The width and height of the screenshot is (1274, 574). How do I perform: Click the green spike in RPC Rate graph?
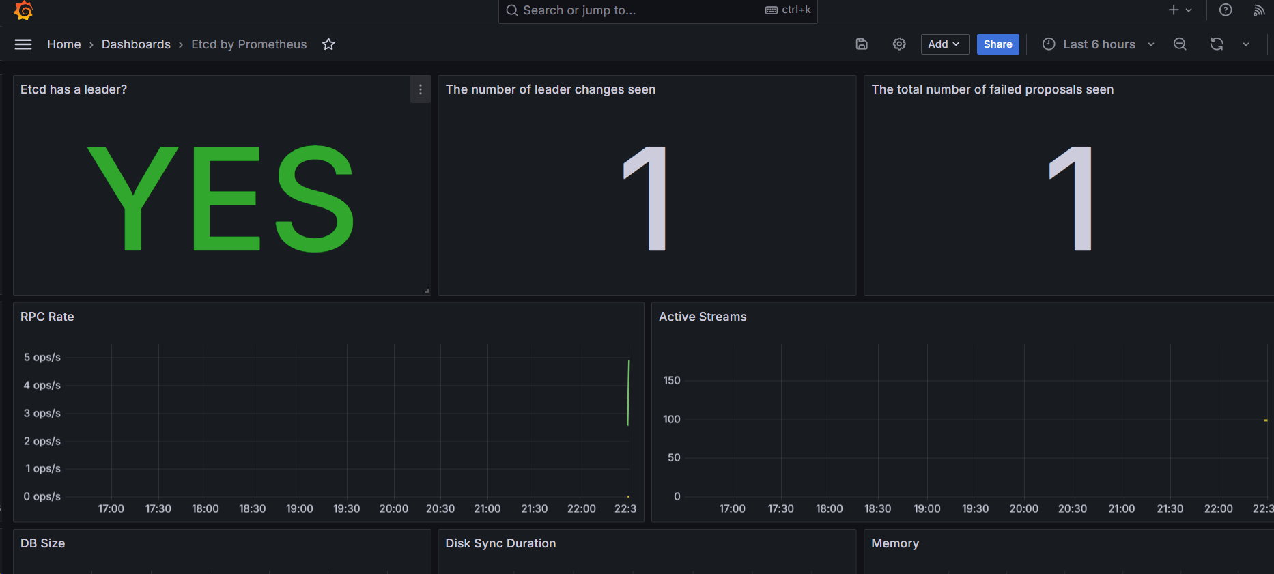coord(628,392)
